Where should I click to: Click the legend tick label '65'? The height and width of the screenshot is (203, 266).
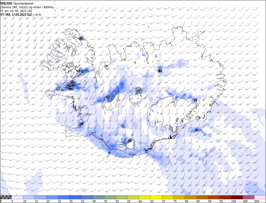tap(152, 201)
